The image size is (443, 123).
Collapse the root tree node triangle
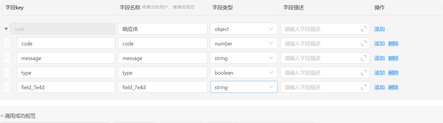coord(6,29)
